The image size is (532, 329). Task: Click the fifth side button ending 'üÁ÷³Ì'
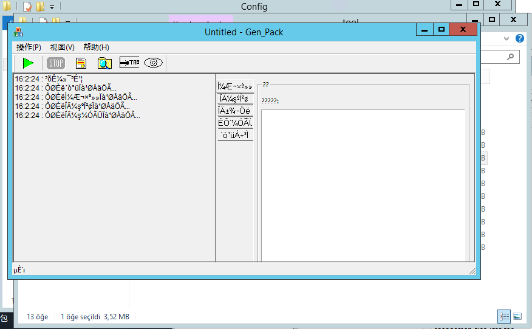(x=235, y=135)
